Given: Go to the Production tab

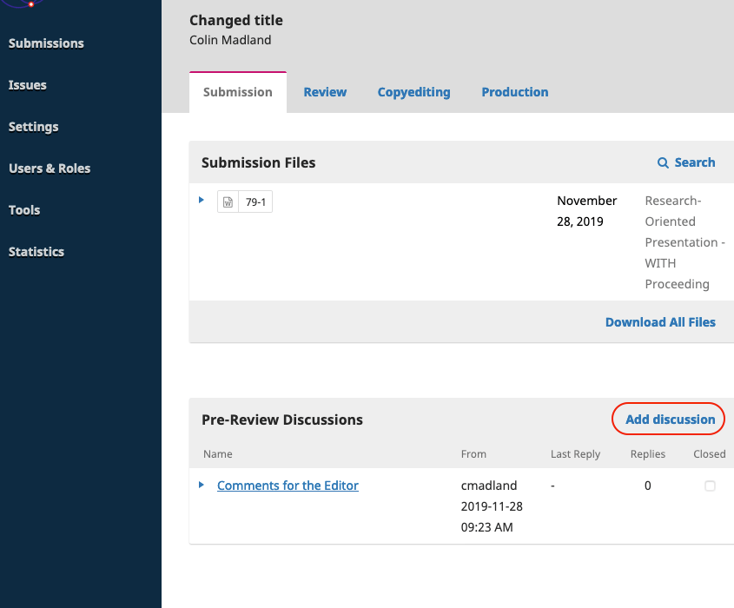Looking at the screenshot, I should (514, 92).
